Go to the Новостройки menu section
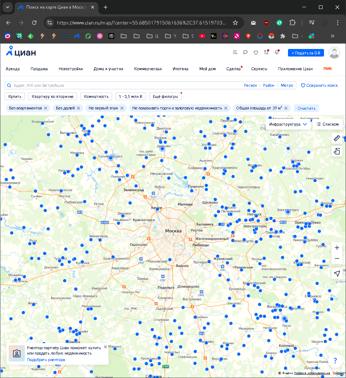The height and width of the screenshot is (378, 346). coord(71,69)
